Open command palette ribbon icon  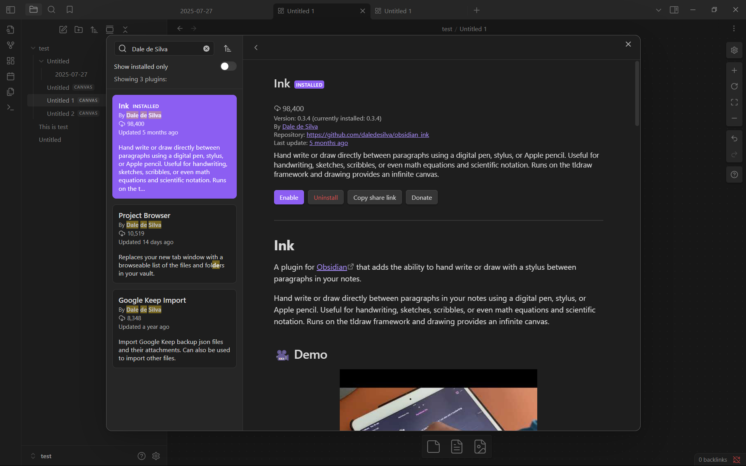point(10,107)
